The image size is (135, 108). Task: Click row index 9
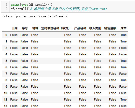(x=6, y=87)
